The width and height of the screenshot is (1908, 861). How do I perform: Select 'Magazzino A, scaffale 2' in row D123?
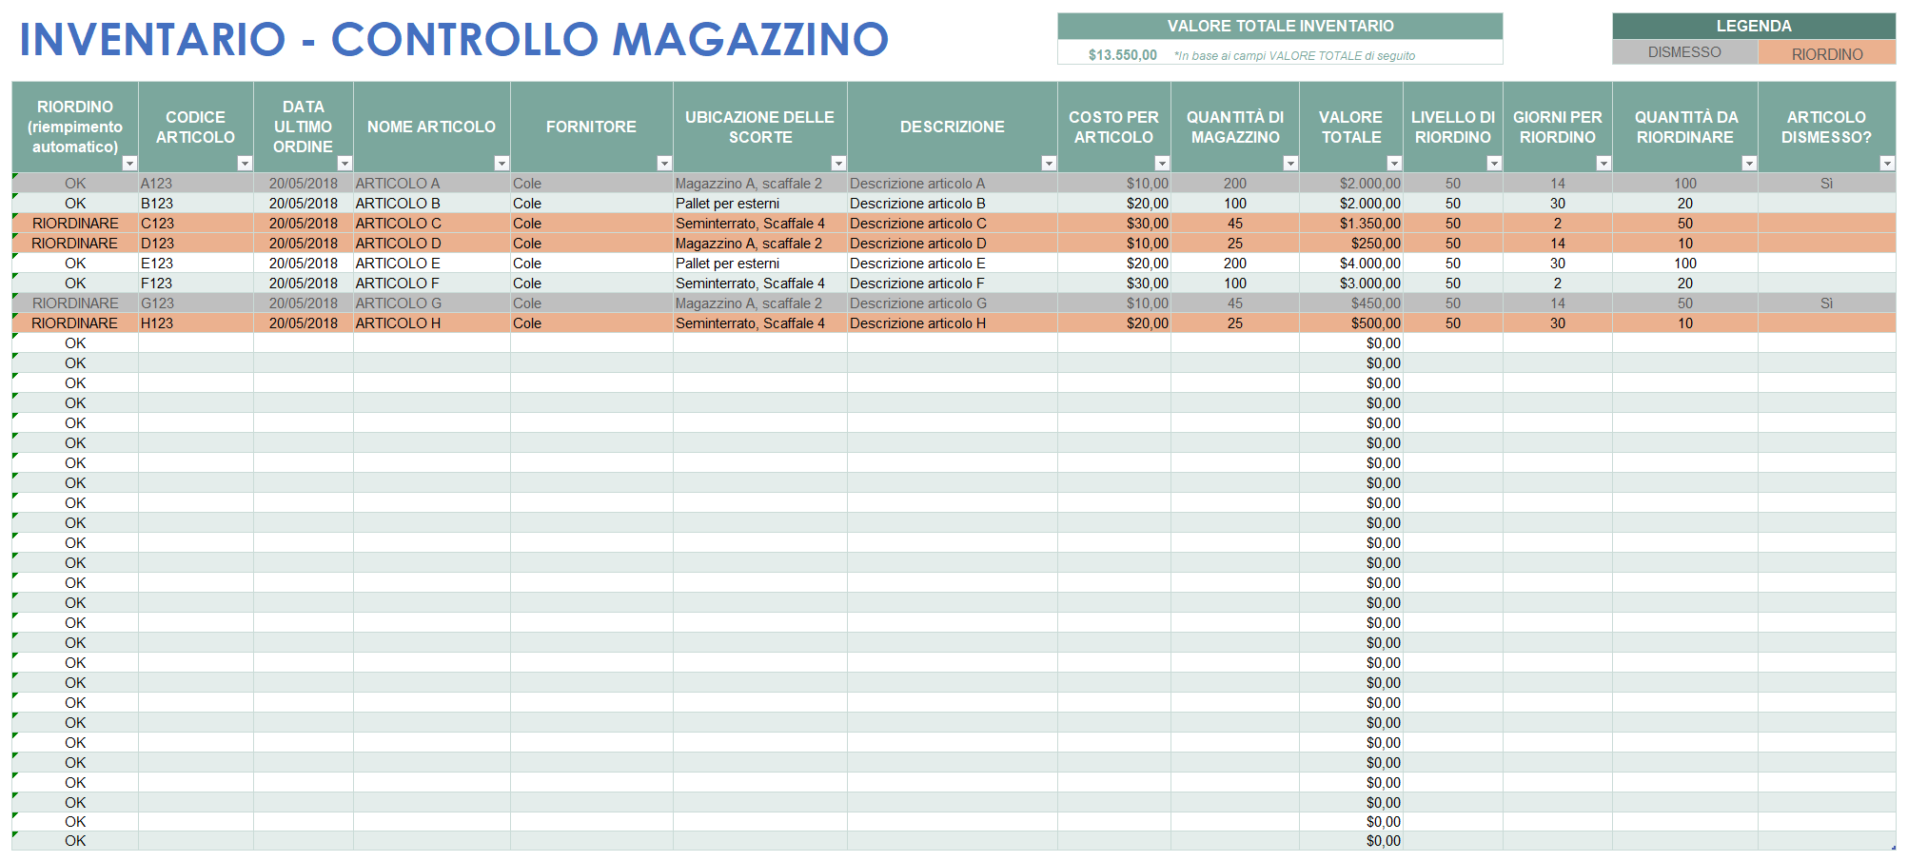[759, 243]
